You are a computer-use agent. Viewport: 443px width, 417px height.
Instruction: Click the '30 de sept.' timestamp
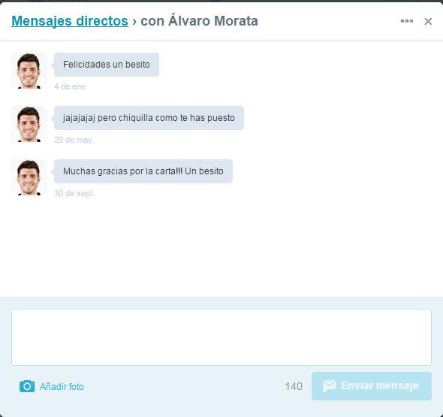point(74,193)
